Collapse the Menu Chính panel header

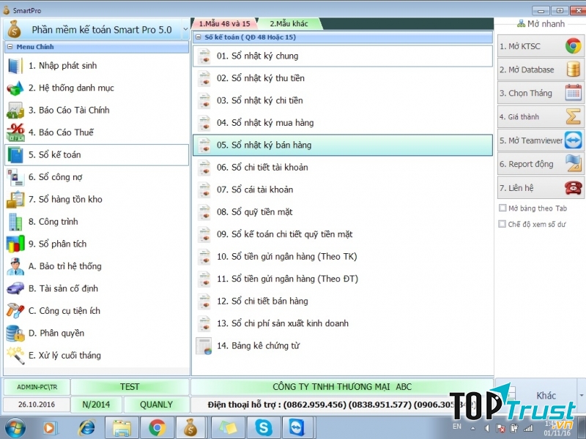pyautogui.click(x=10, y=47)
